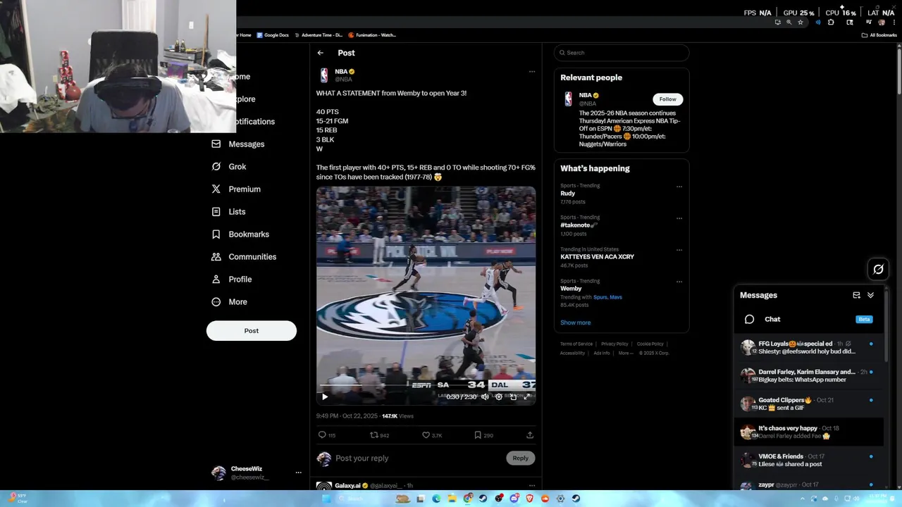902x507 pixels.
Task: Open the NBA post's more options menu
Action: point(532,71)
